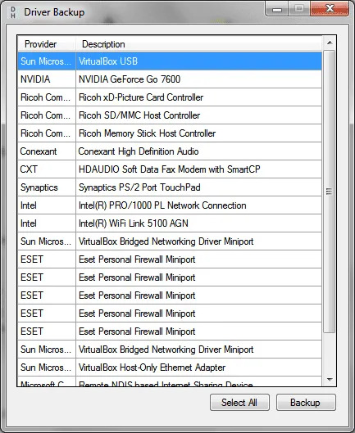Close the Driver Backup window
The height and width of the screenshot is (433, 355).
330,8
